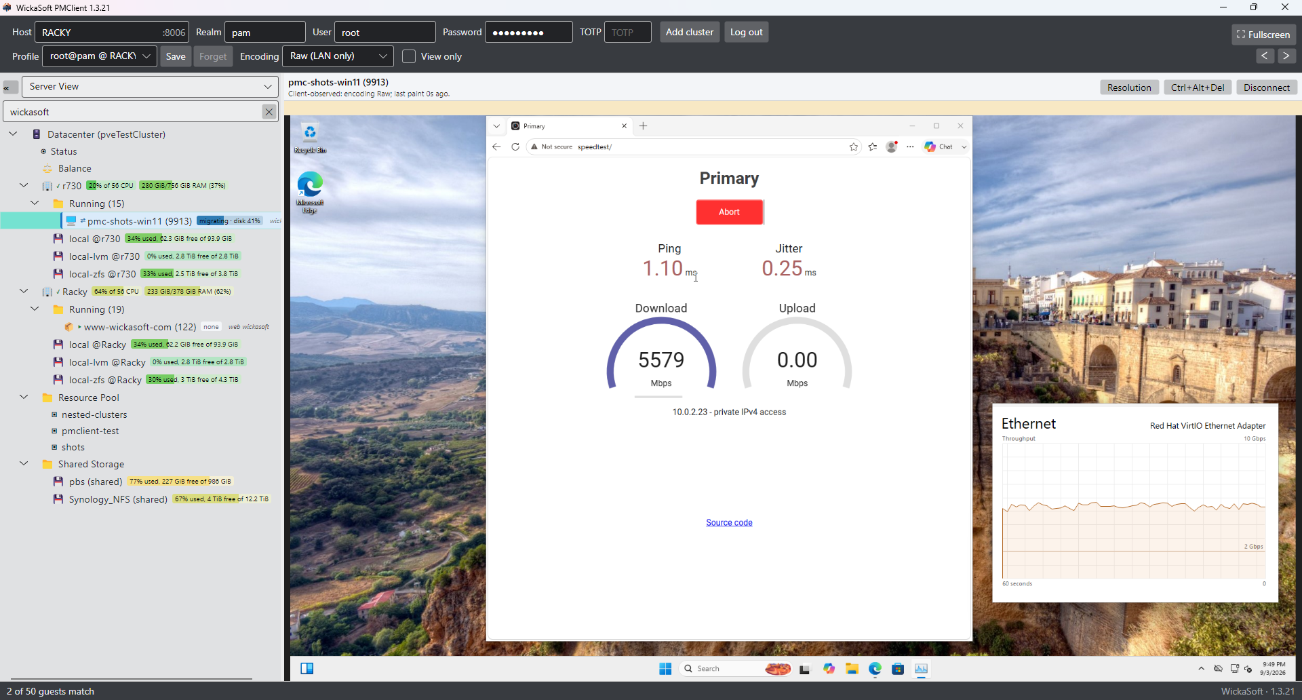Image resolution: width=1302 pixels, height=700 pixels.
Task: Open the Status tree item
Action: pyautogui.click(x=63, y=151)
